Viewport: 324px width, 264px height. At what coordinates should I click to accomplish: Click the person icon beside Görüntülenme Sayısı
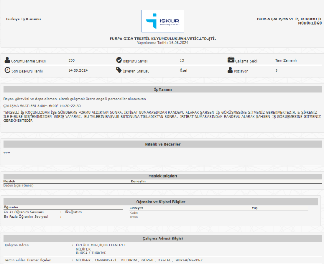click(7, 60)
